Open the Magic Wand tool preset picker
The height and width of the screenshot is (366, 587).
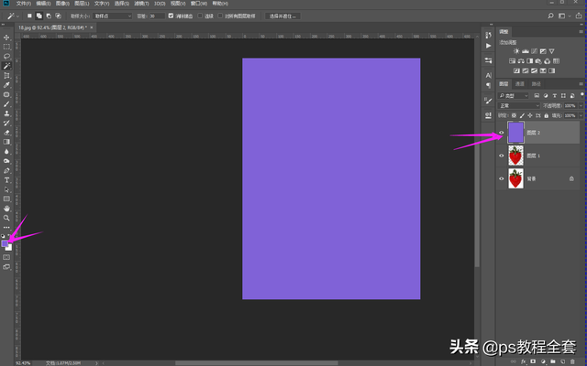[x=13, y=16]
